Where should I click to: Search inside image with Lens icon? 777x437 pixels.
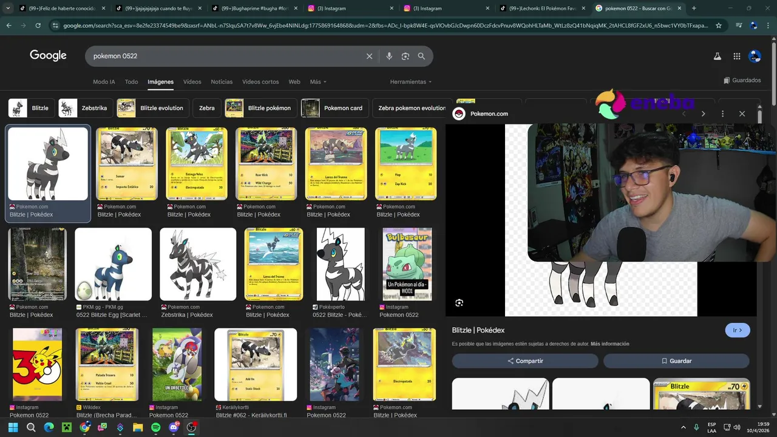460,303
